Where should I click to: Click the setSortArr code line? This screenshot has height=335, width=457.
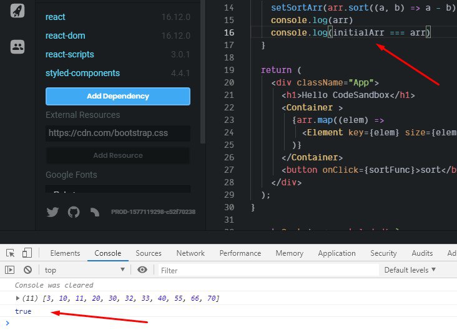pos(364,7)
